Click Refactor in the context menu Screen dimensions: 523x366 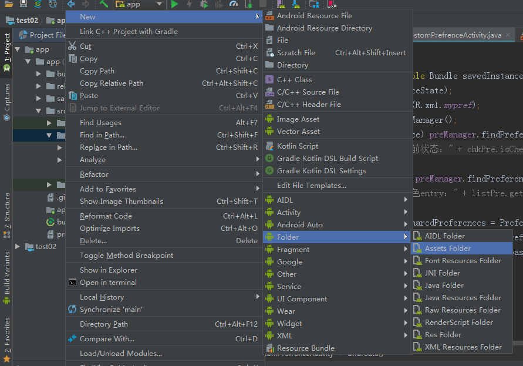[106, 174]
